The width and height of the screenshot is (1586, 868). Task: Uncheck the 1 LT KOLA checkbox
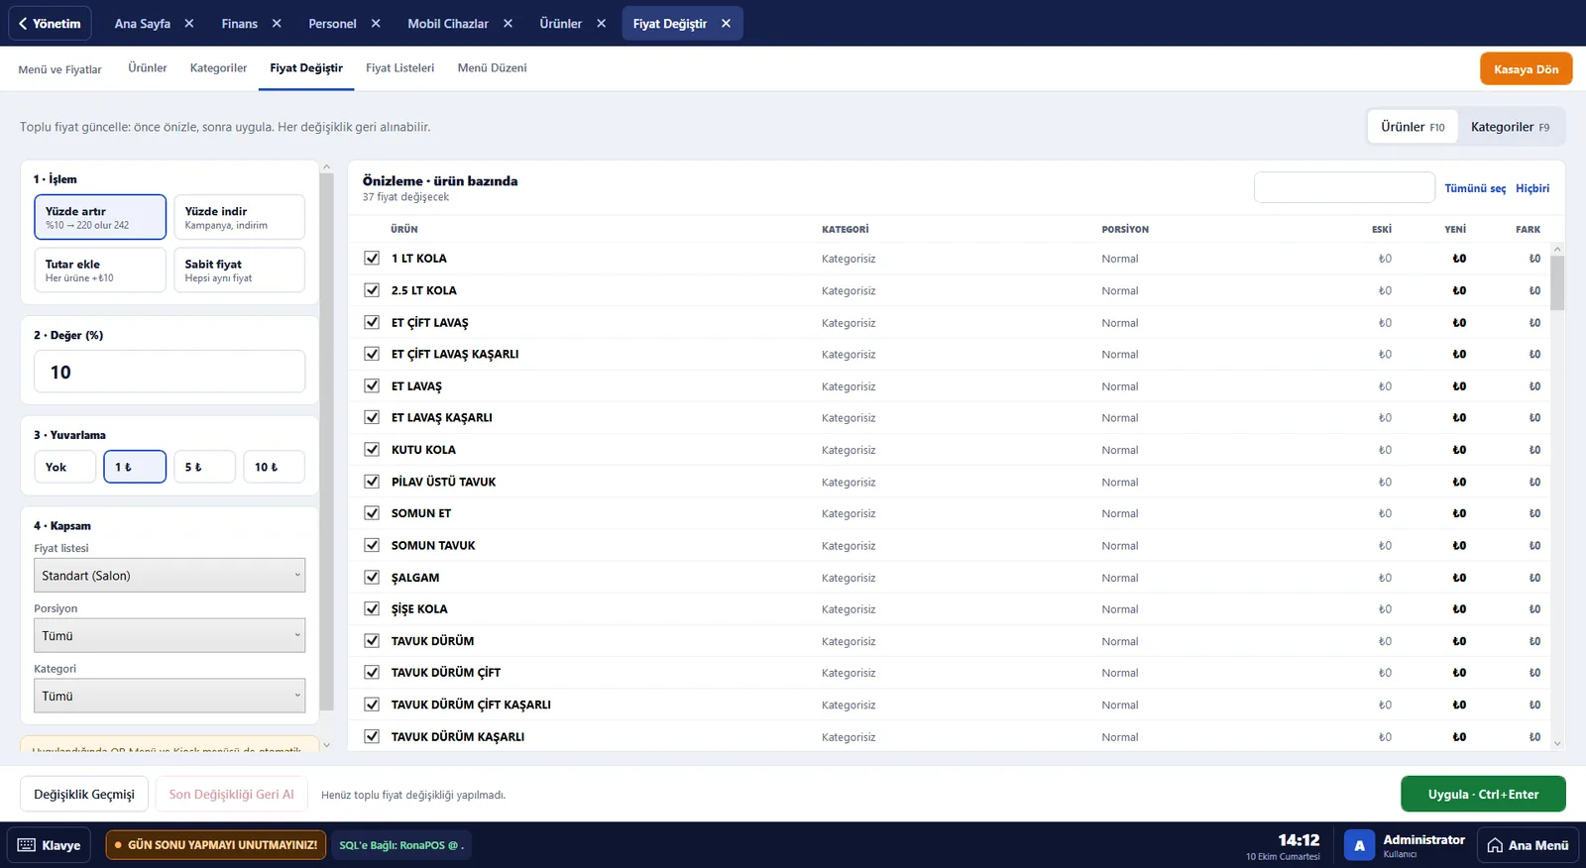pyautogui.click(x=372, y=258)
